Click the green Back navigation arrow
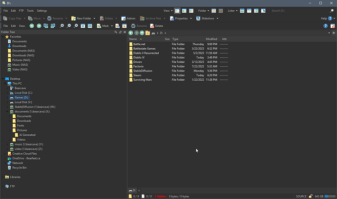This screenshot has width=337, height=199. click(131, 33)
